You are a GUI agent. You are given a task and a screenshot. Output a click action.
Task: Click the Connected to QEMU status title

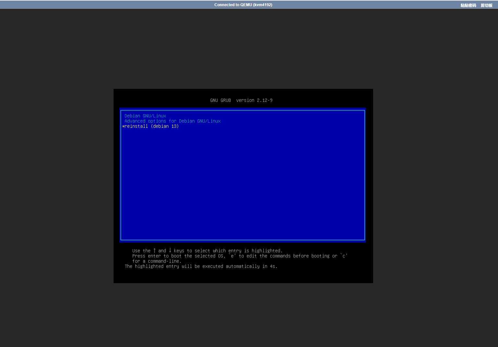click(x=243, y=5)
